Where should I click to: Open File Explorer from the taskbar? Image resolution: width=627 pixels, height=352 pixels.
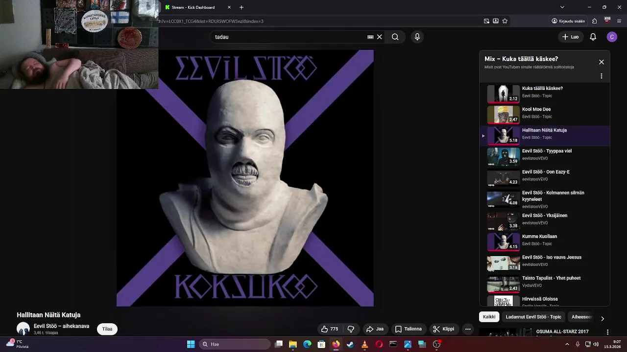[293, 344]
